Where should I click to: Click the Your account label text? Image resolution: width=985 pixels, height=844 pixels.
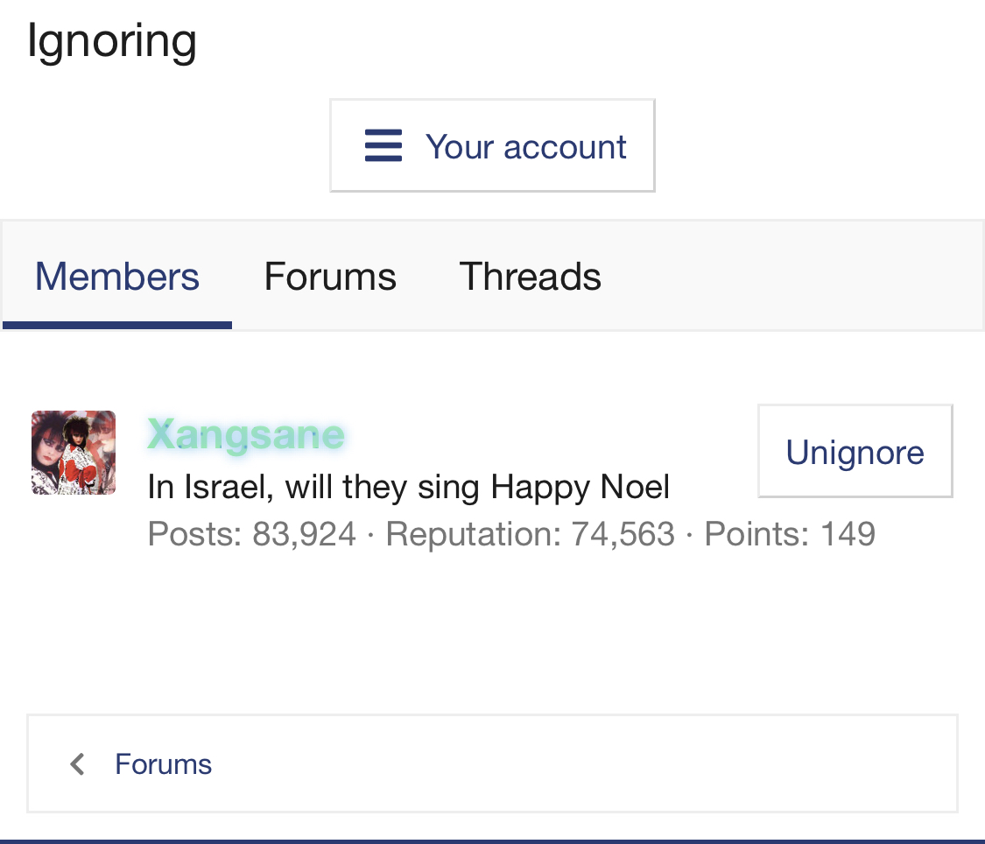point(526,147)
